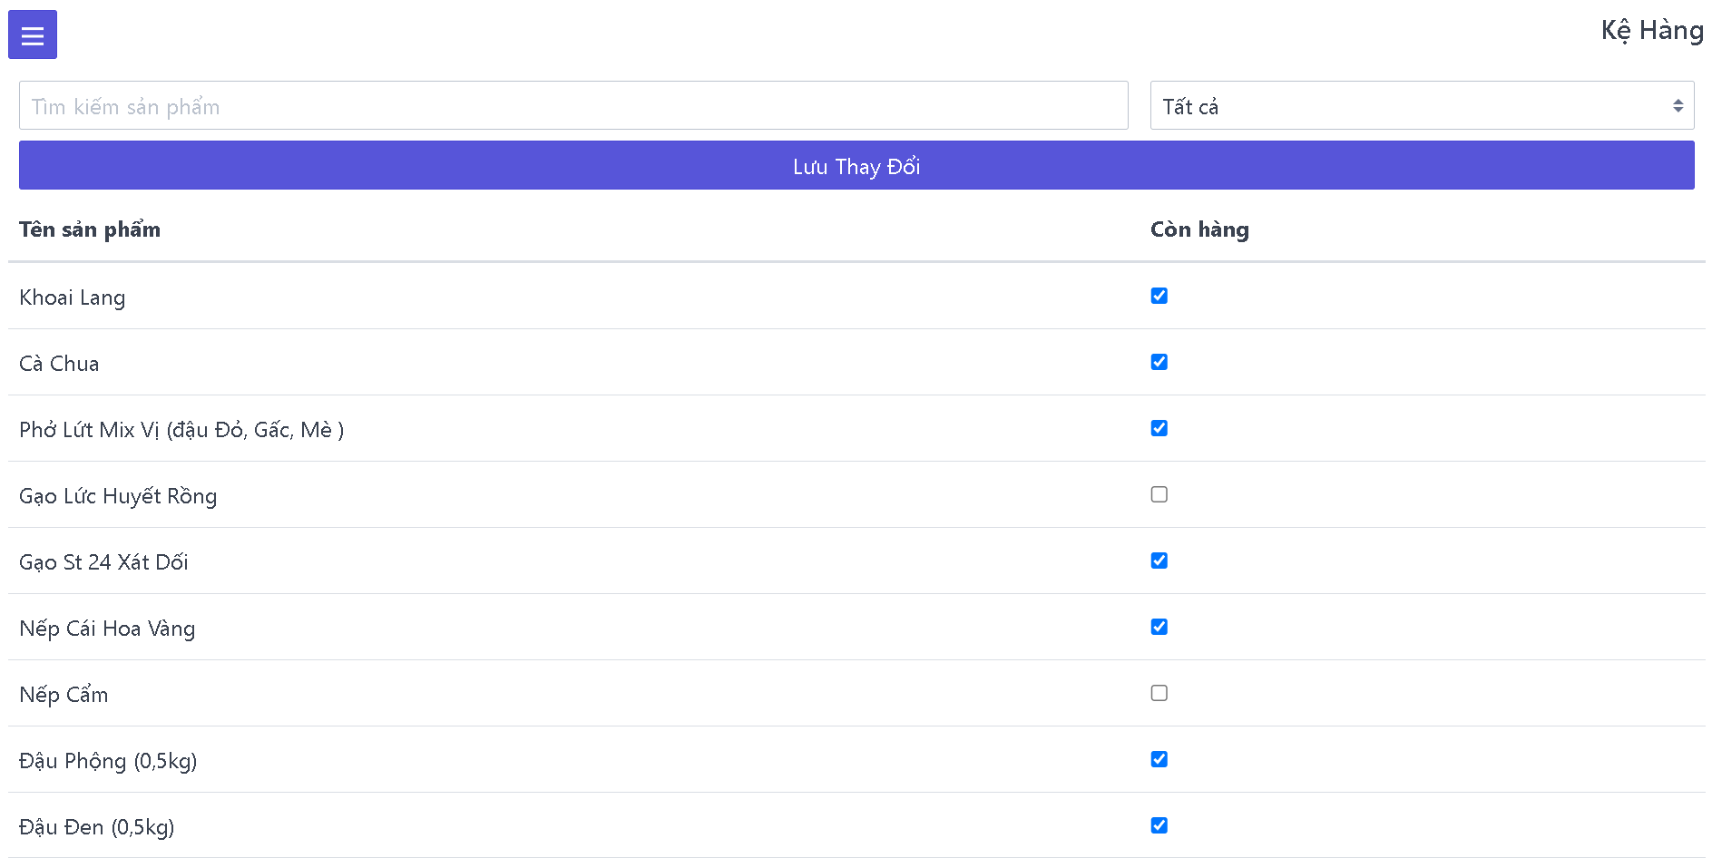Image resolution: width=1712 pixels, height=858 pixels.
Task: Click the 'Tên sản phẩm' column header
Action: pyautogui.click(x=90, y=229)
